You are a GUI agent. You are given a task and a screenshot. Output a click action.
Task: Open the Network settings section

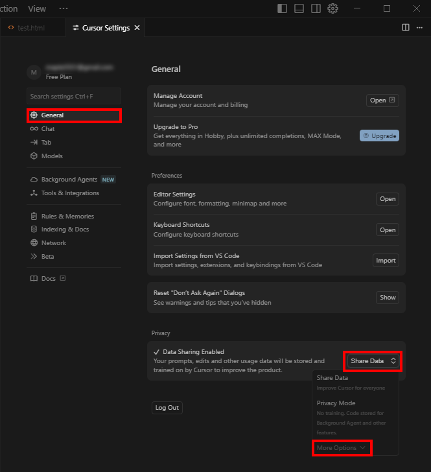pyautogui.click(x=74, y=243)
